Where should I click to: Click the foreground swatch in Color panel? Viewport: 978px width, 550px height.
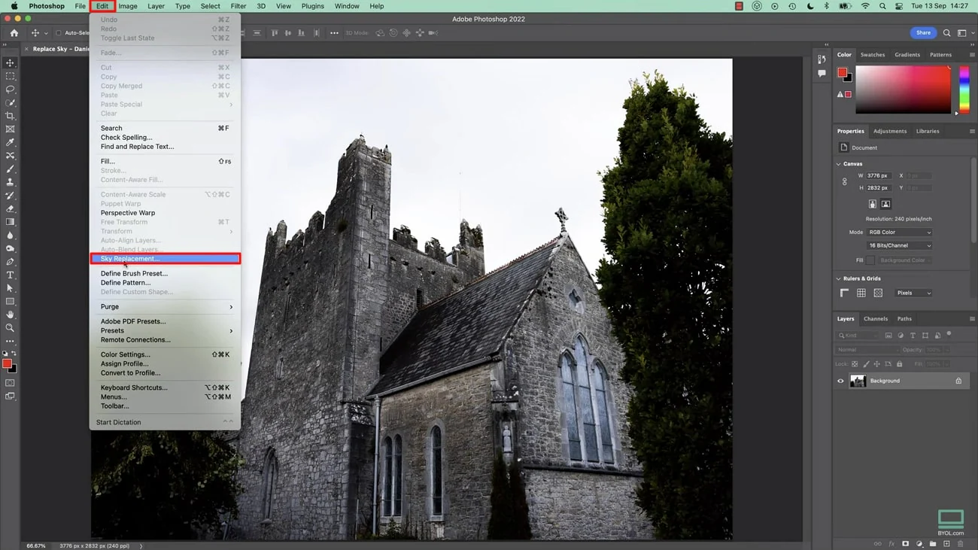[x=842, y=73]
